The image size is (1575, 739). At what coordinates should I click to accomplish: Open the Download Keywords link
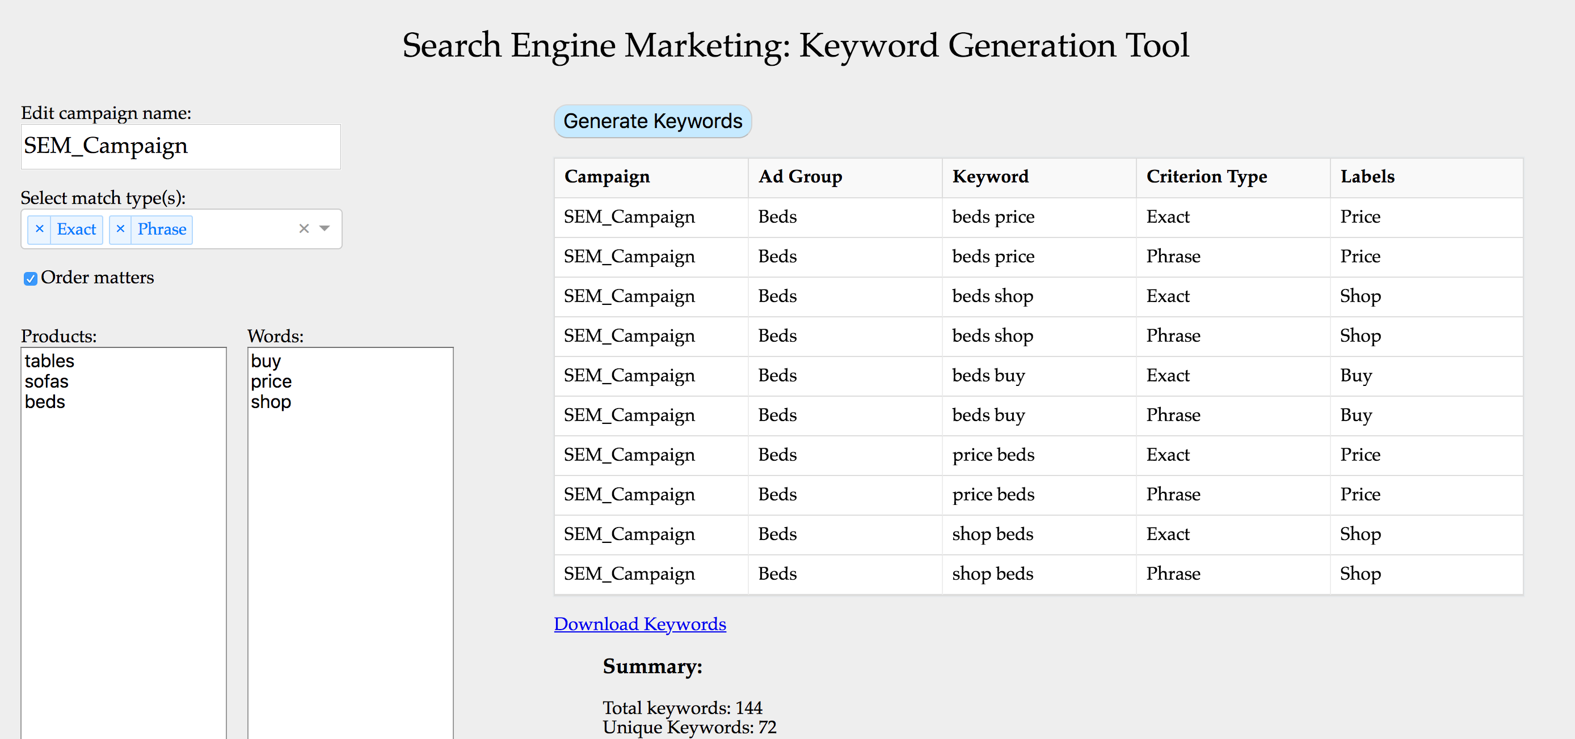pyautogui.click(x=639, y=624)
